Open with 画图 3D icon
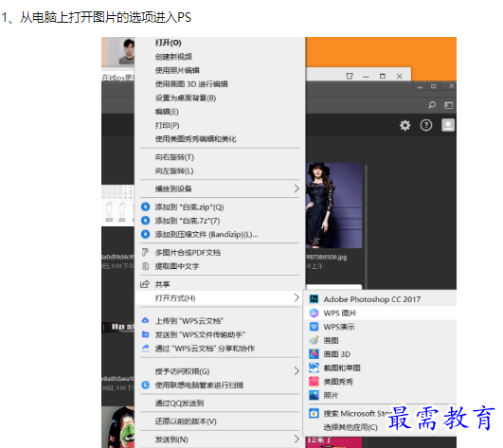 [x=314, y=354]
